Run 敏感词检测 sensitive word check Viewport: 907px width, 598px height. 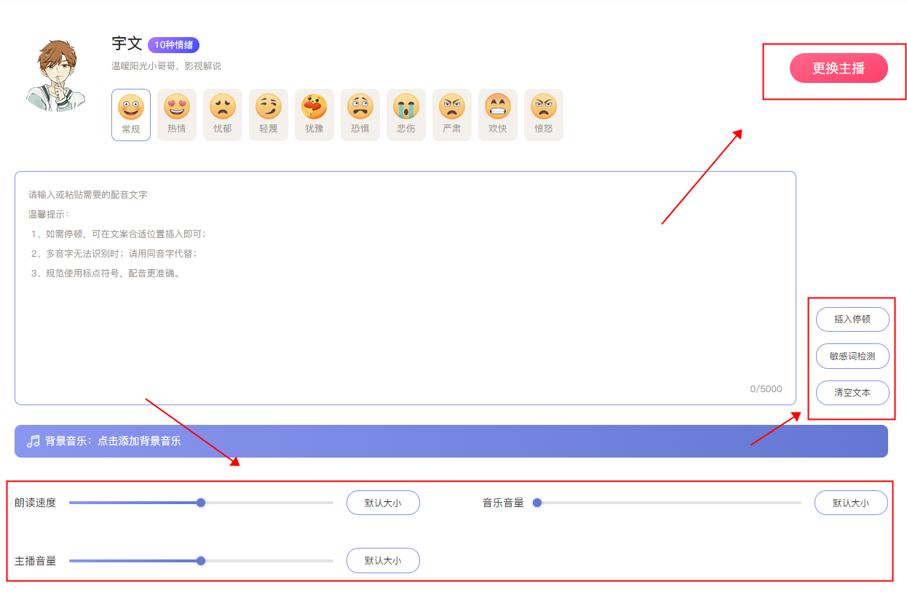pyautogui.click(x=852, y=356)
